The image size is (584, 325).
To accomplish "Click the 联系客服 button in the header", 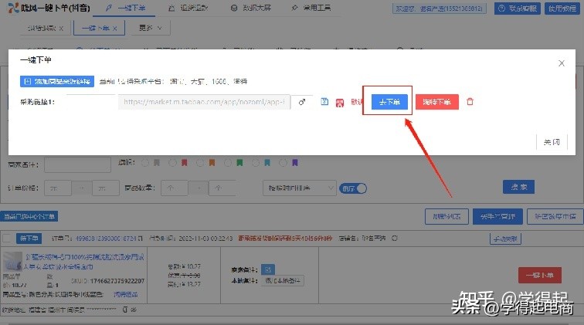I will pos(518,8).
